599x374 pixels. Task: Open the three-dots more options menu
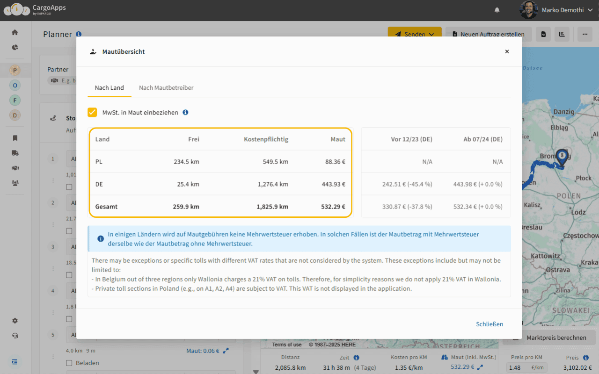coord(584,34)
